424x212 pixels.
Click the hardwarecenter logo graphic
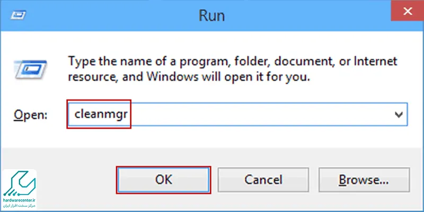(19, 183)
